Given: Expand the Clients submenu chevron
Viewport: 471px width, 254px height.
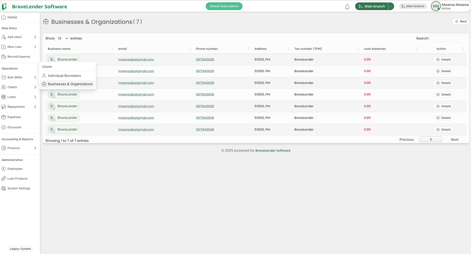Looking at the screenshot, I should 35,87.
